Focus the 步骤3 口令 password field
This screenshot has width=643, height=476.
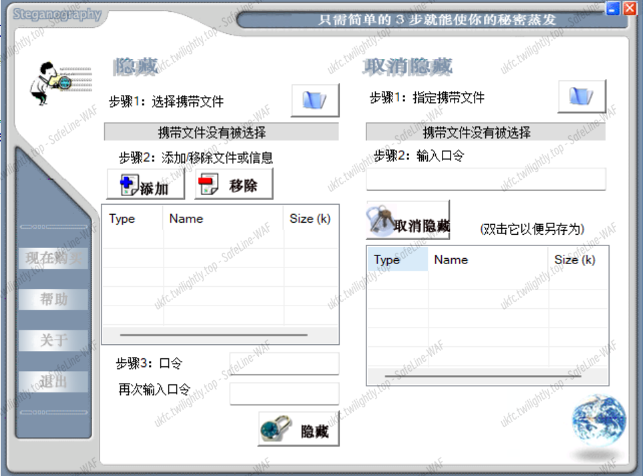pyautogui.click(x=284, y=364)
